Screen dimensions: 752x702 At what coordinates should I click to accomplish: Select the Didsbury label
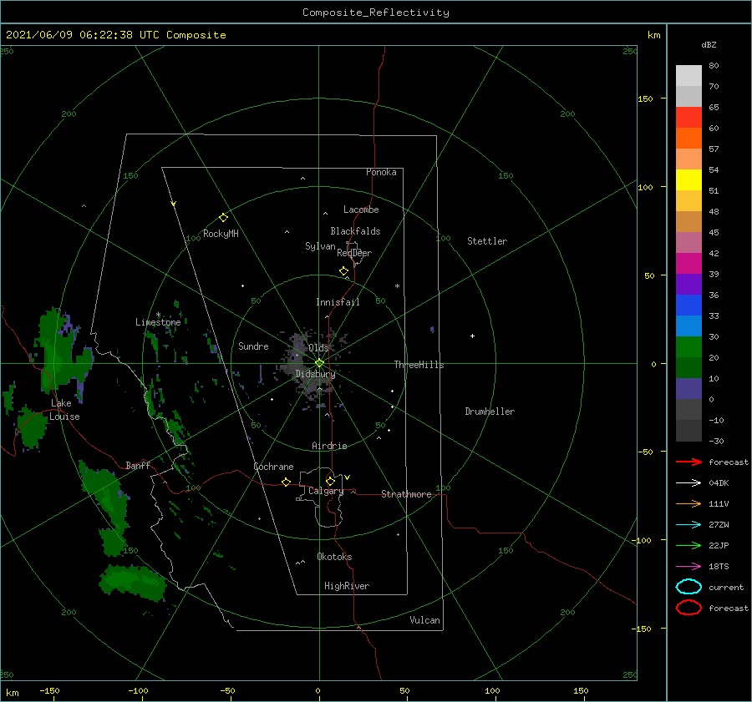pos(315,374)
